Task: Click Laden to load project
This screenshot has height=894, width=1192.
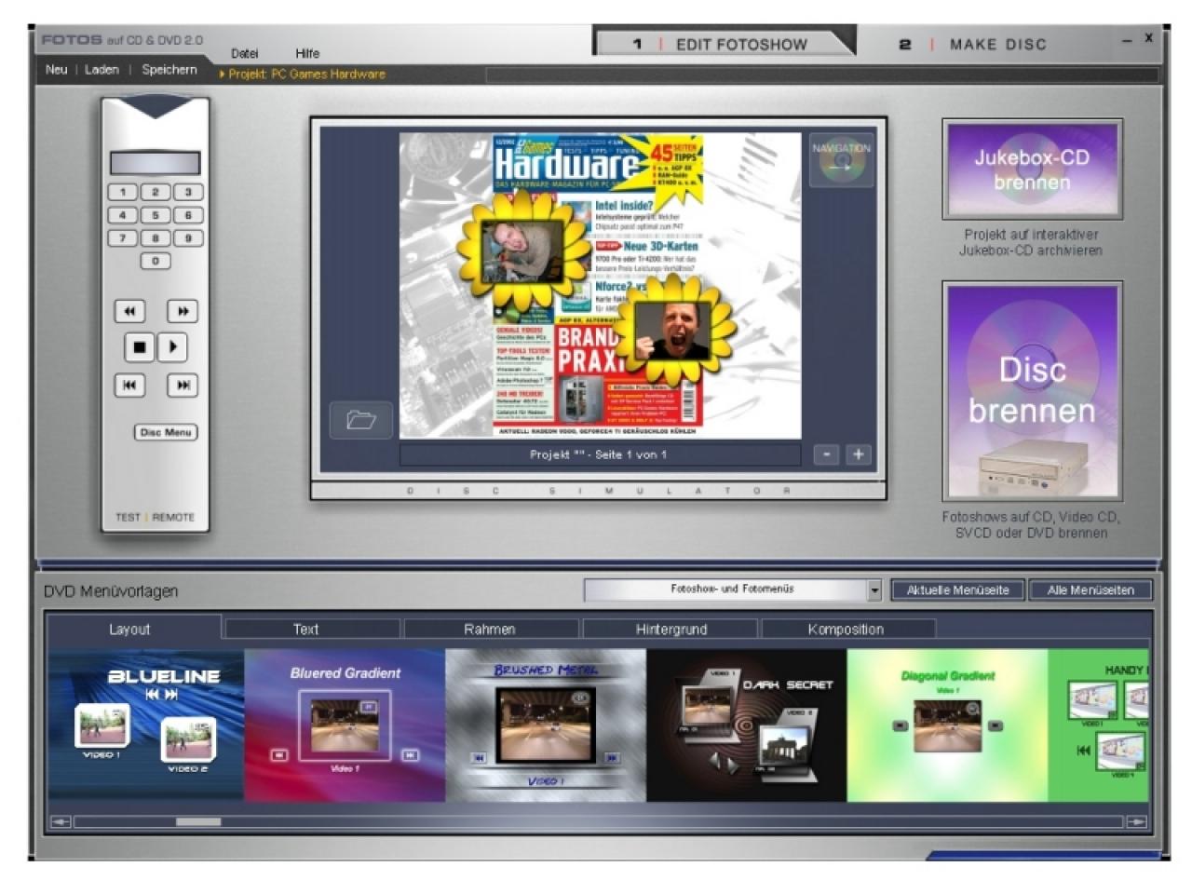Action: [x=102, y=70]
